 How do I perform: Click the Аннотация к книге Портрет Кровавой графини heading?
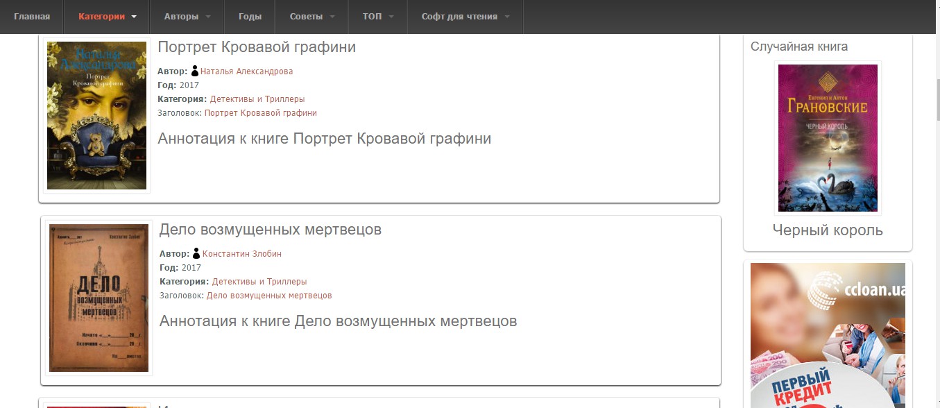point(325,139)
